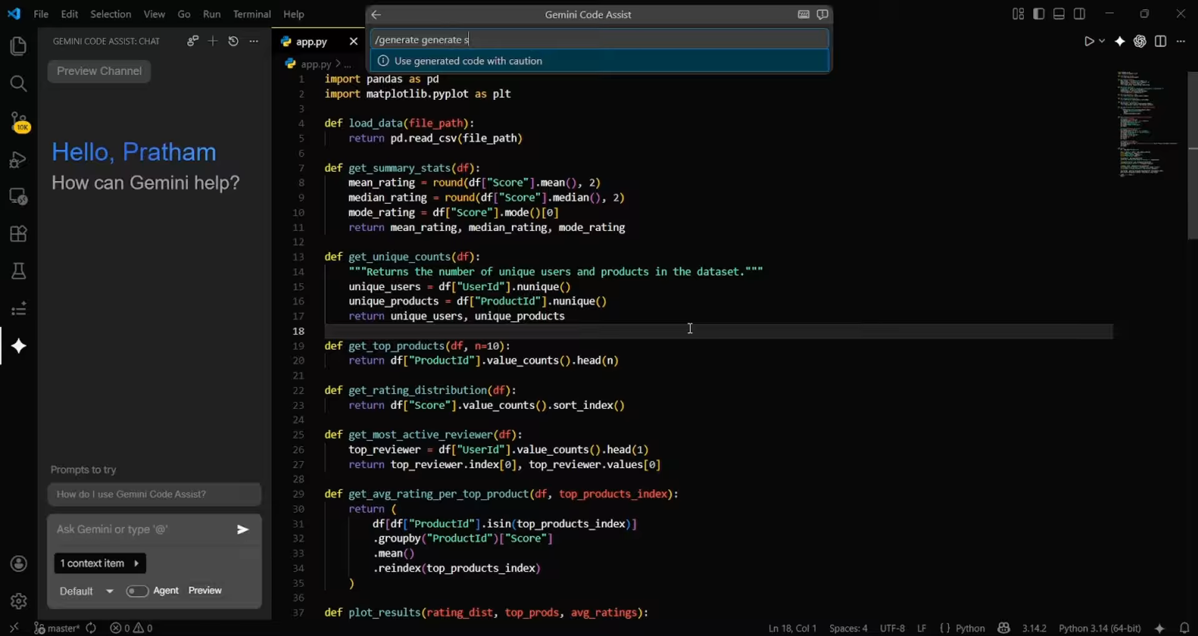
Task: Open the Selection menu
Action: (110, 14)
